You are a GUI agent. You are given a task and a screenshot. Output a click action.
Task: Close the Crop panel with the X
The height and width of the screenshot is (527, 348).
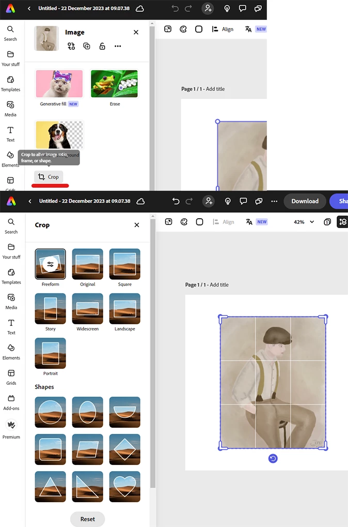click(x=137, y=225)
